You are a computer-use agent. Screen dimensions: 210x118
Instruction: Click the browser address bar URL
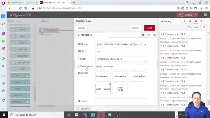pos(59,8)
